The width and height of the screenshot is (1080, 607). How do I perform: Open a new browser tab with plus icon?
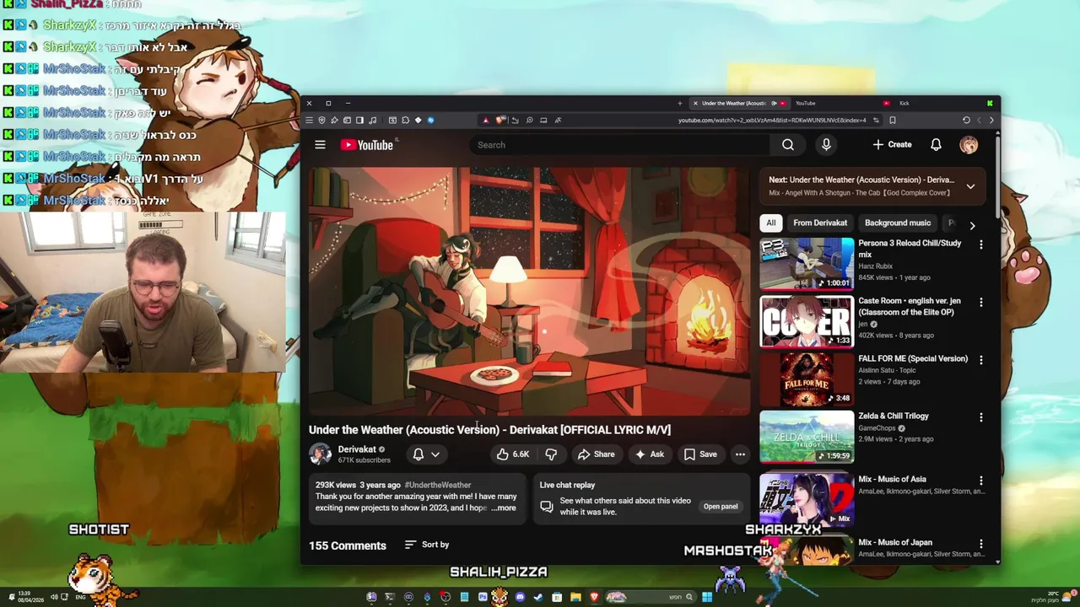(680, 103)
